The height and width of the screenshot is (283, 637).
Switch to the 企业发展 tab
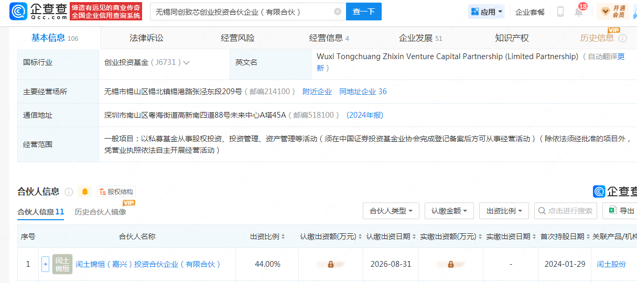point(420,38)
